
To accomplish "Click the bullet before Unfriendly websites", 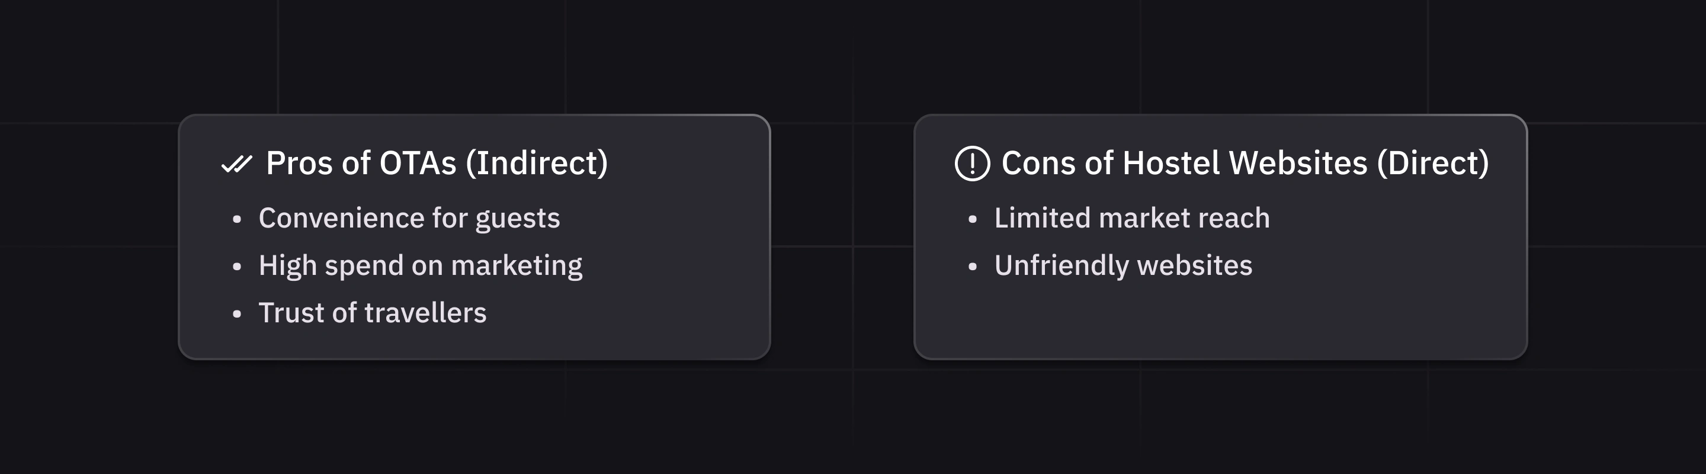I will point(972,267).
